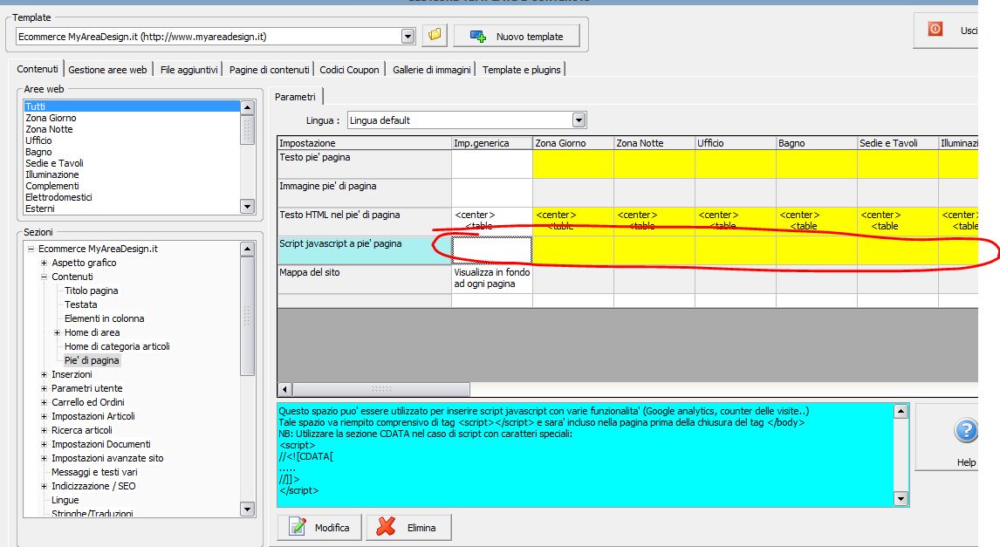The width and height of the screenshot is (1000, 547).
Task: Click down arrow of Sezioni tree scrollbar
Action: [x=247, y=508]
